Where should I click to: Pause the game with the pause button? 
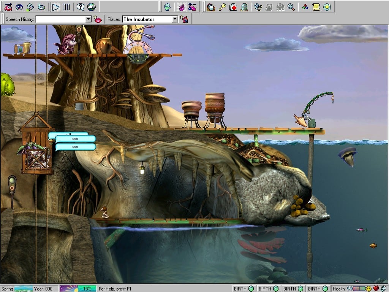click(66, 6)
